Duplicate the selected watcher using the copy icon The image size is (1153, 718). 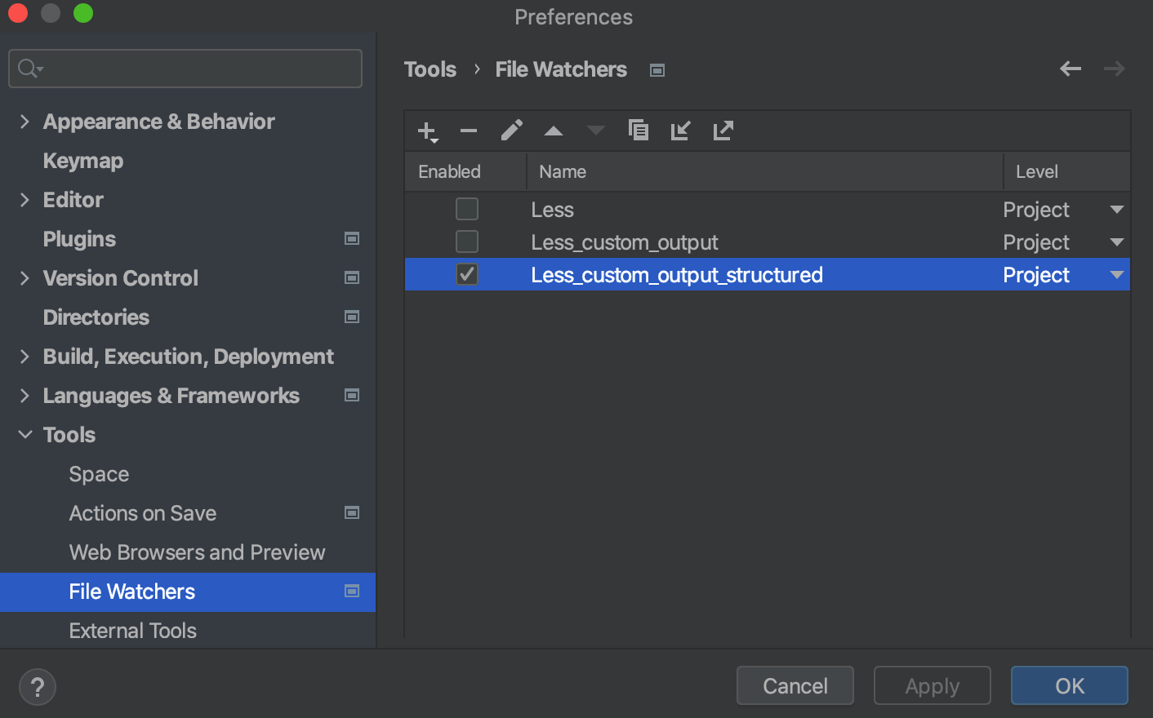pyautogui.click(x=638, y=131)
